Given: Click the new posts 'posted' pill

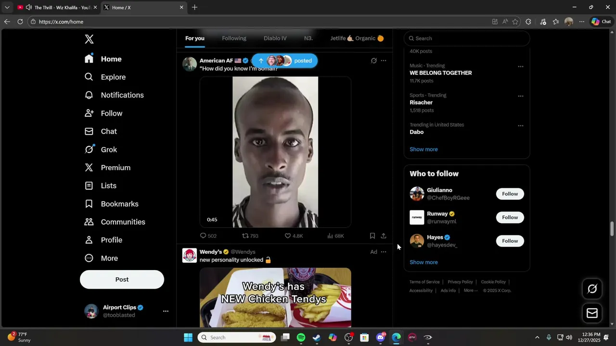Looking at the screenshot, I should pos(284,61).
